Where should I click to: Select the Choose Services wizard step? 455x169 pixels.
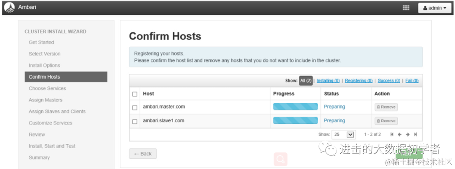point(47,88)
